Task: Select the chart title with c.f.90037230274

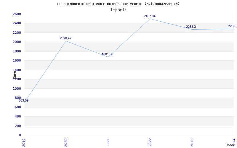Action: pyautogui.click(x=118, y=4)
